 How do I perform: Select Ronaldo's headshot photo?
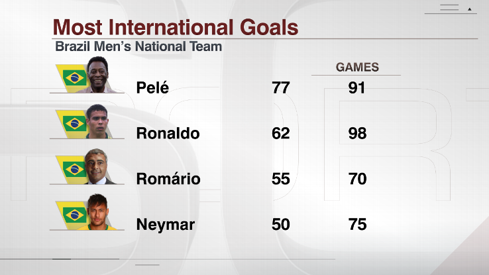[x=97, y=121]
